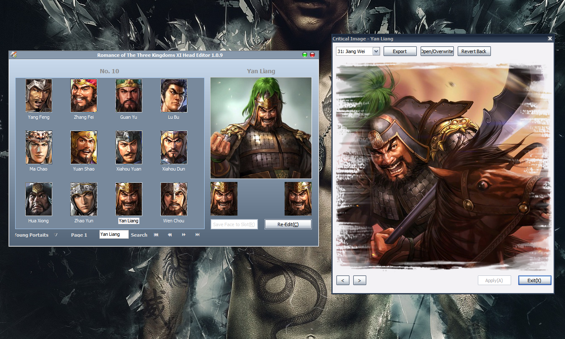
Task: Click the Young Portaits label
Action: [x=32, y=235]
